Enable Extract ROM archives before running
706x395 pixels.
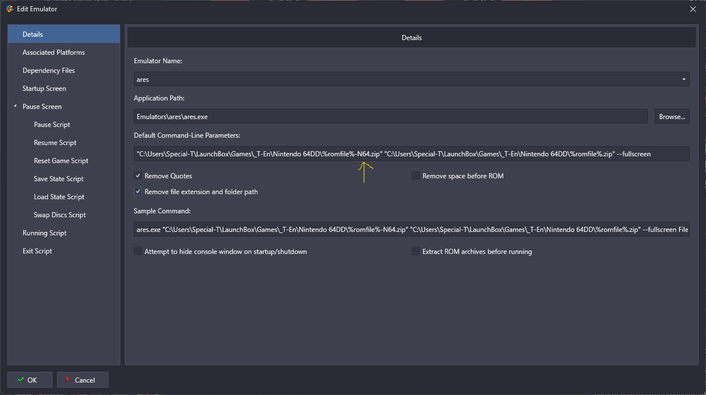416,252
